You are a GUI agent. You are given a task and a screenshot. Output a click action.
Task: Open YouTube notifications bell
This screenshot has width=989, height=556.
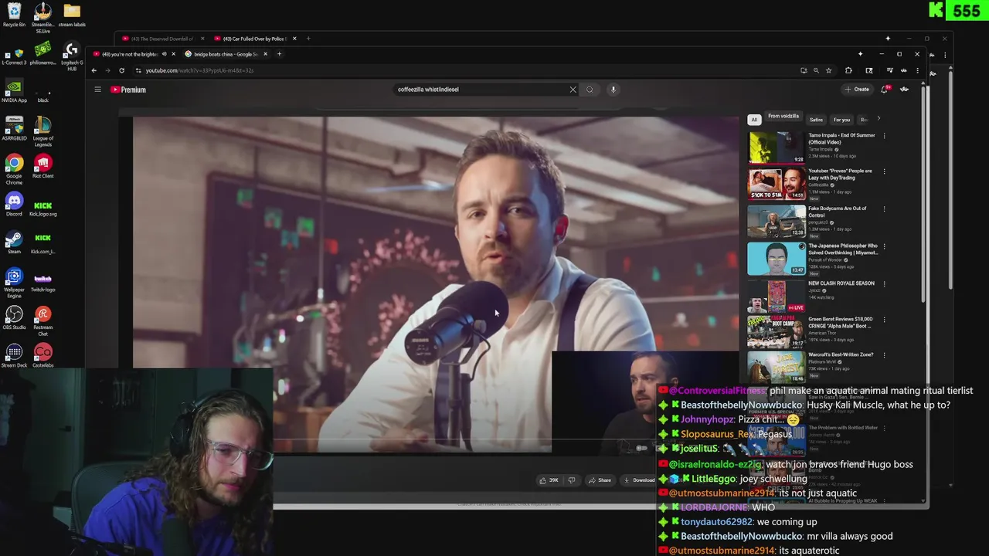(885, 90)
